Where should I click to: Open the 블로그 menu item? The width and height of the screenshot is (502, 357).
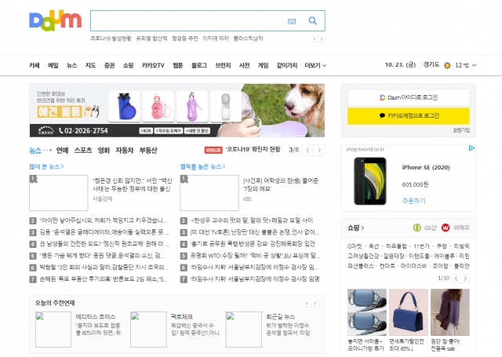199,65
